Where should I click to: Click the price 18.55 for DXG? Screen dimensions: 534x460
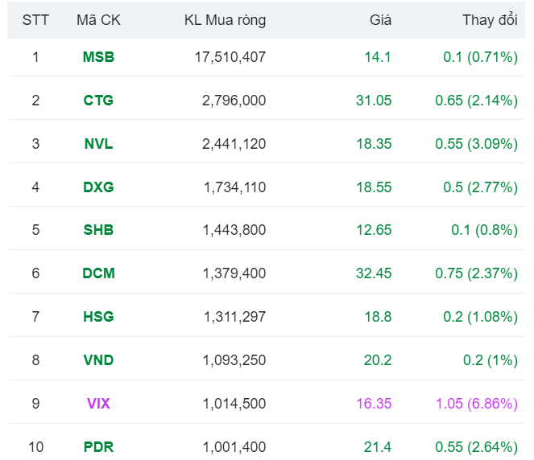[x=374, y=187]
